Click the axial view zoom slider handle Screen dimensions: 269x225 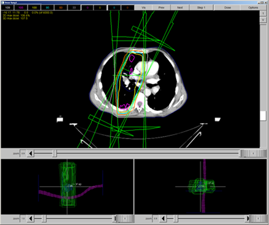click(55, 153)
